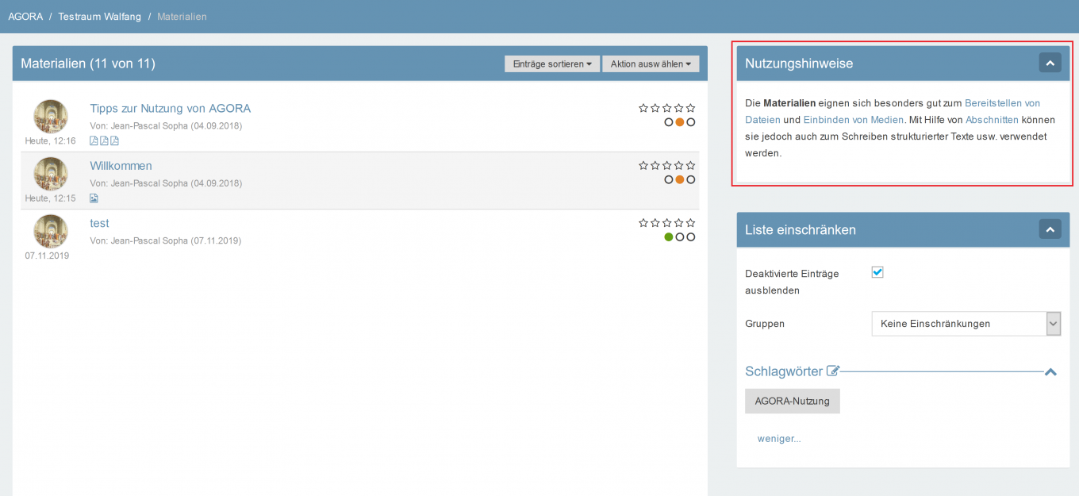The height and width of the screenshot is (496, 1079).
Task: Click the orange status circle of Willkommen
Action: (x=679, y=180)
